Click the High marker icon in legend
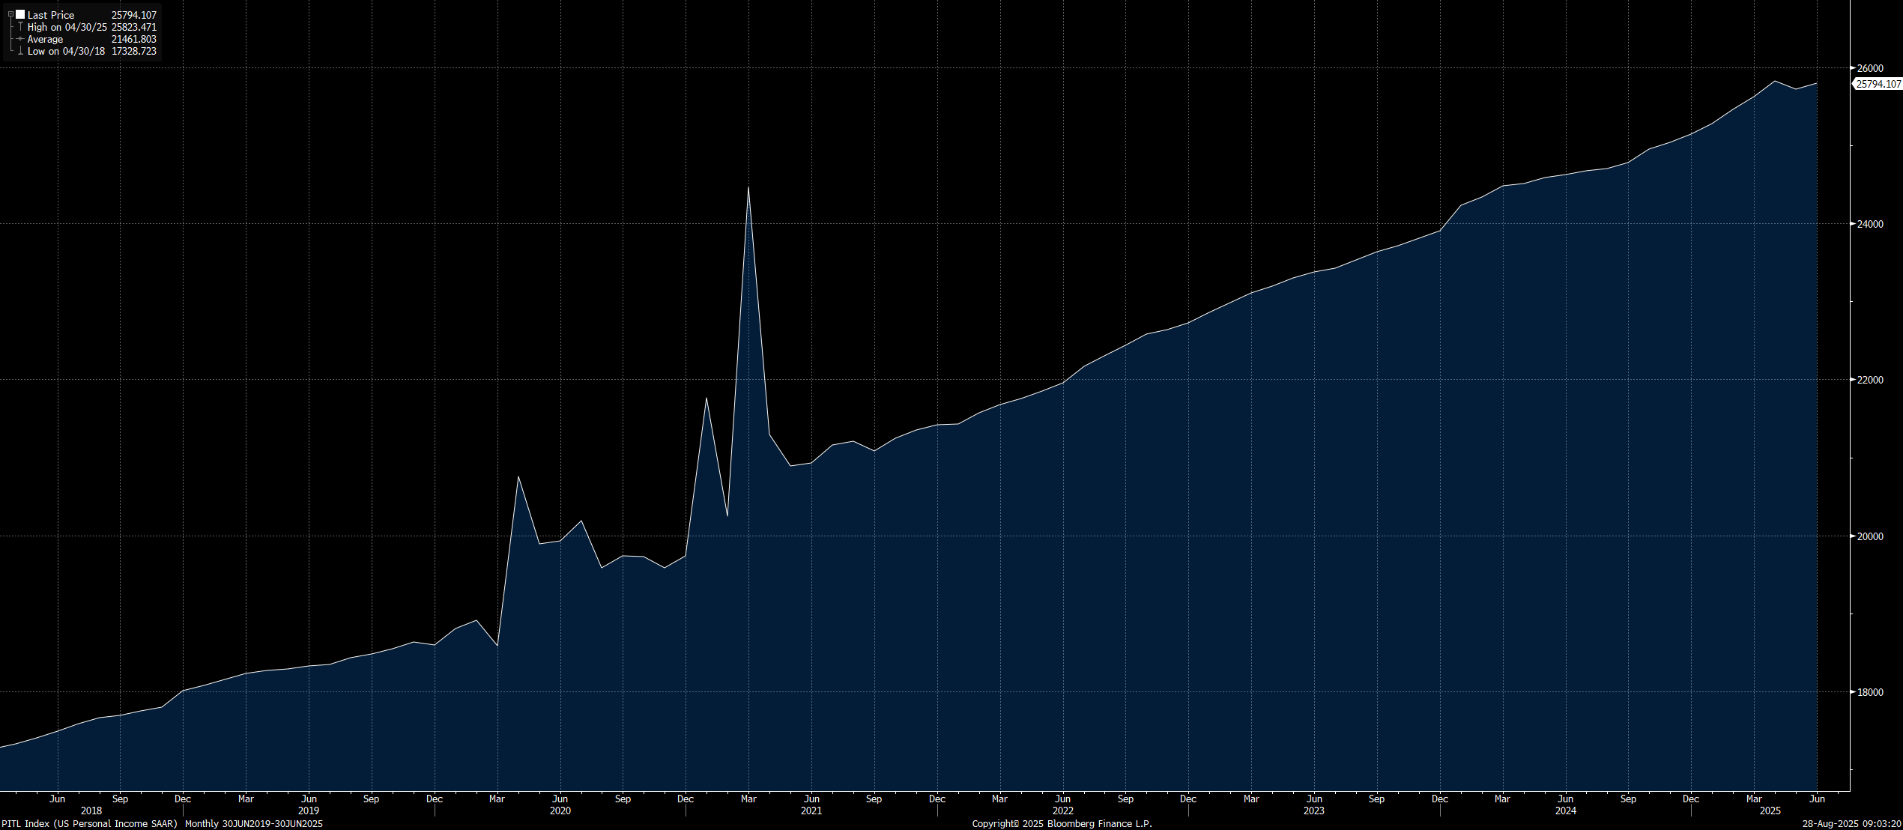 pyautogui.click(x=21, y=27)
